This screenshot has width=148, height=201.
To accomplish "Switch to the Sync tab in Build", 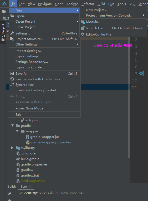I will click(24, 187).
